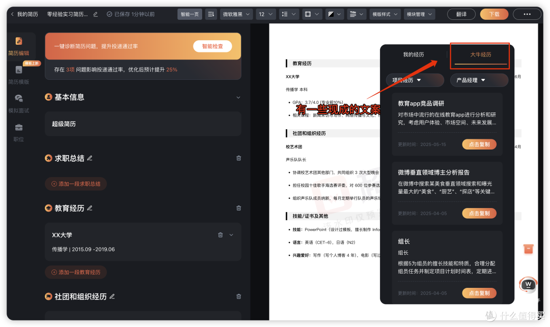Click the orange floating panel icon
Screen dimensions: 550x327
(528, 249)
